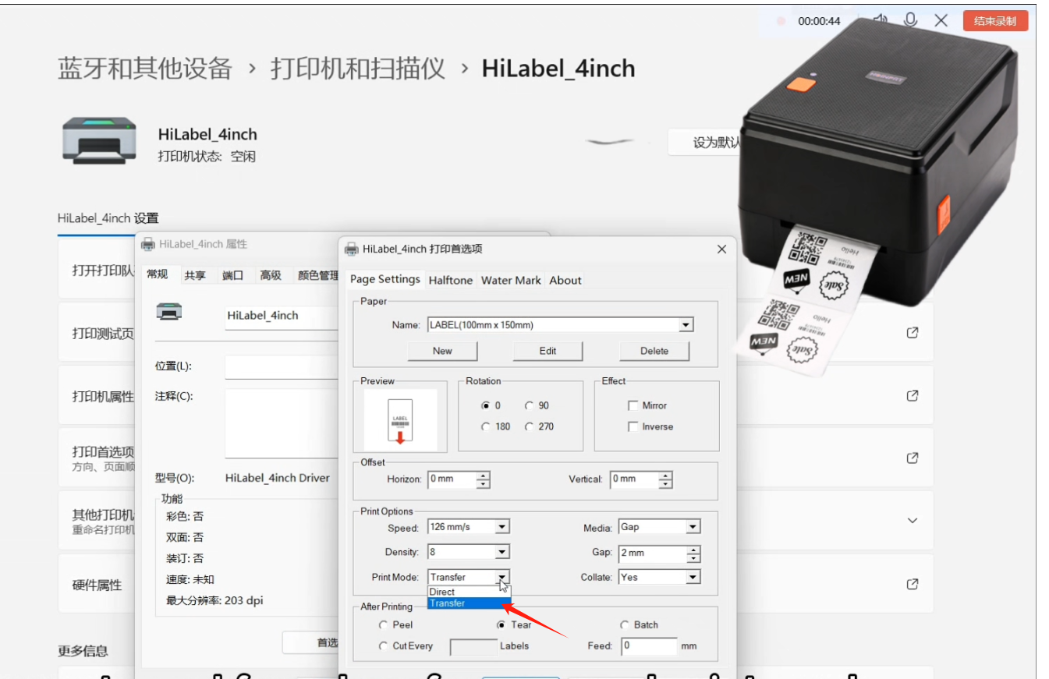Screen dimensions: 1049x679
Task: Switch to the Halftone tab
Action: coord(450,280)
